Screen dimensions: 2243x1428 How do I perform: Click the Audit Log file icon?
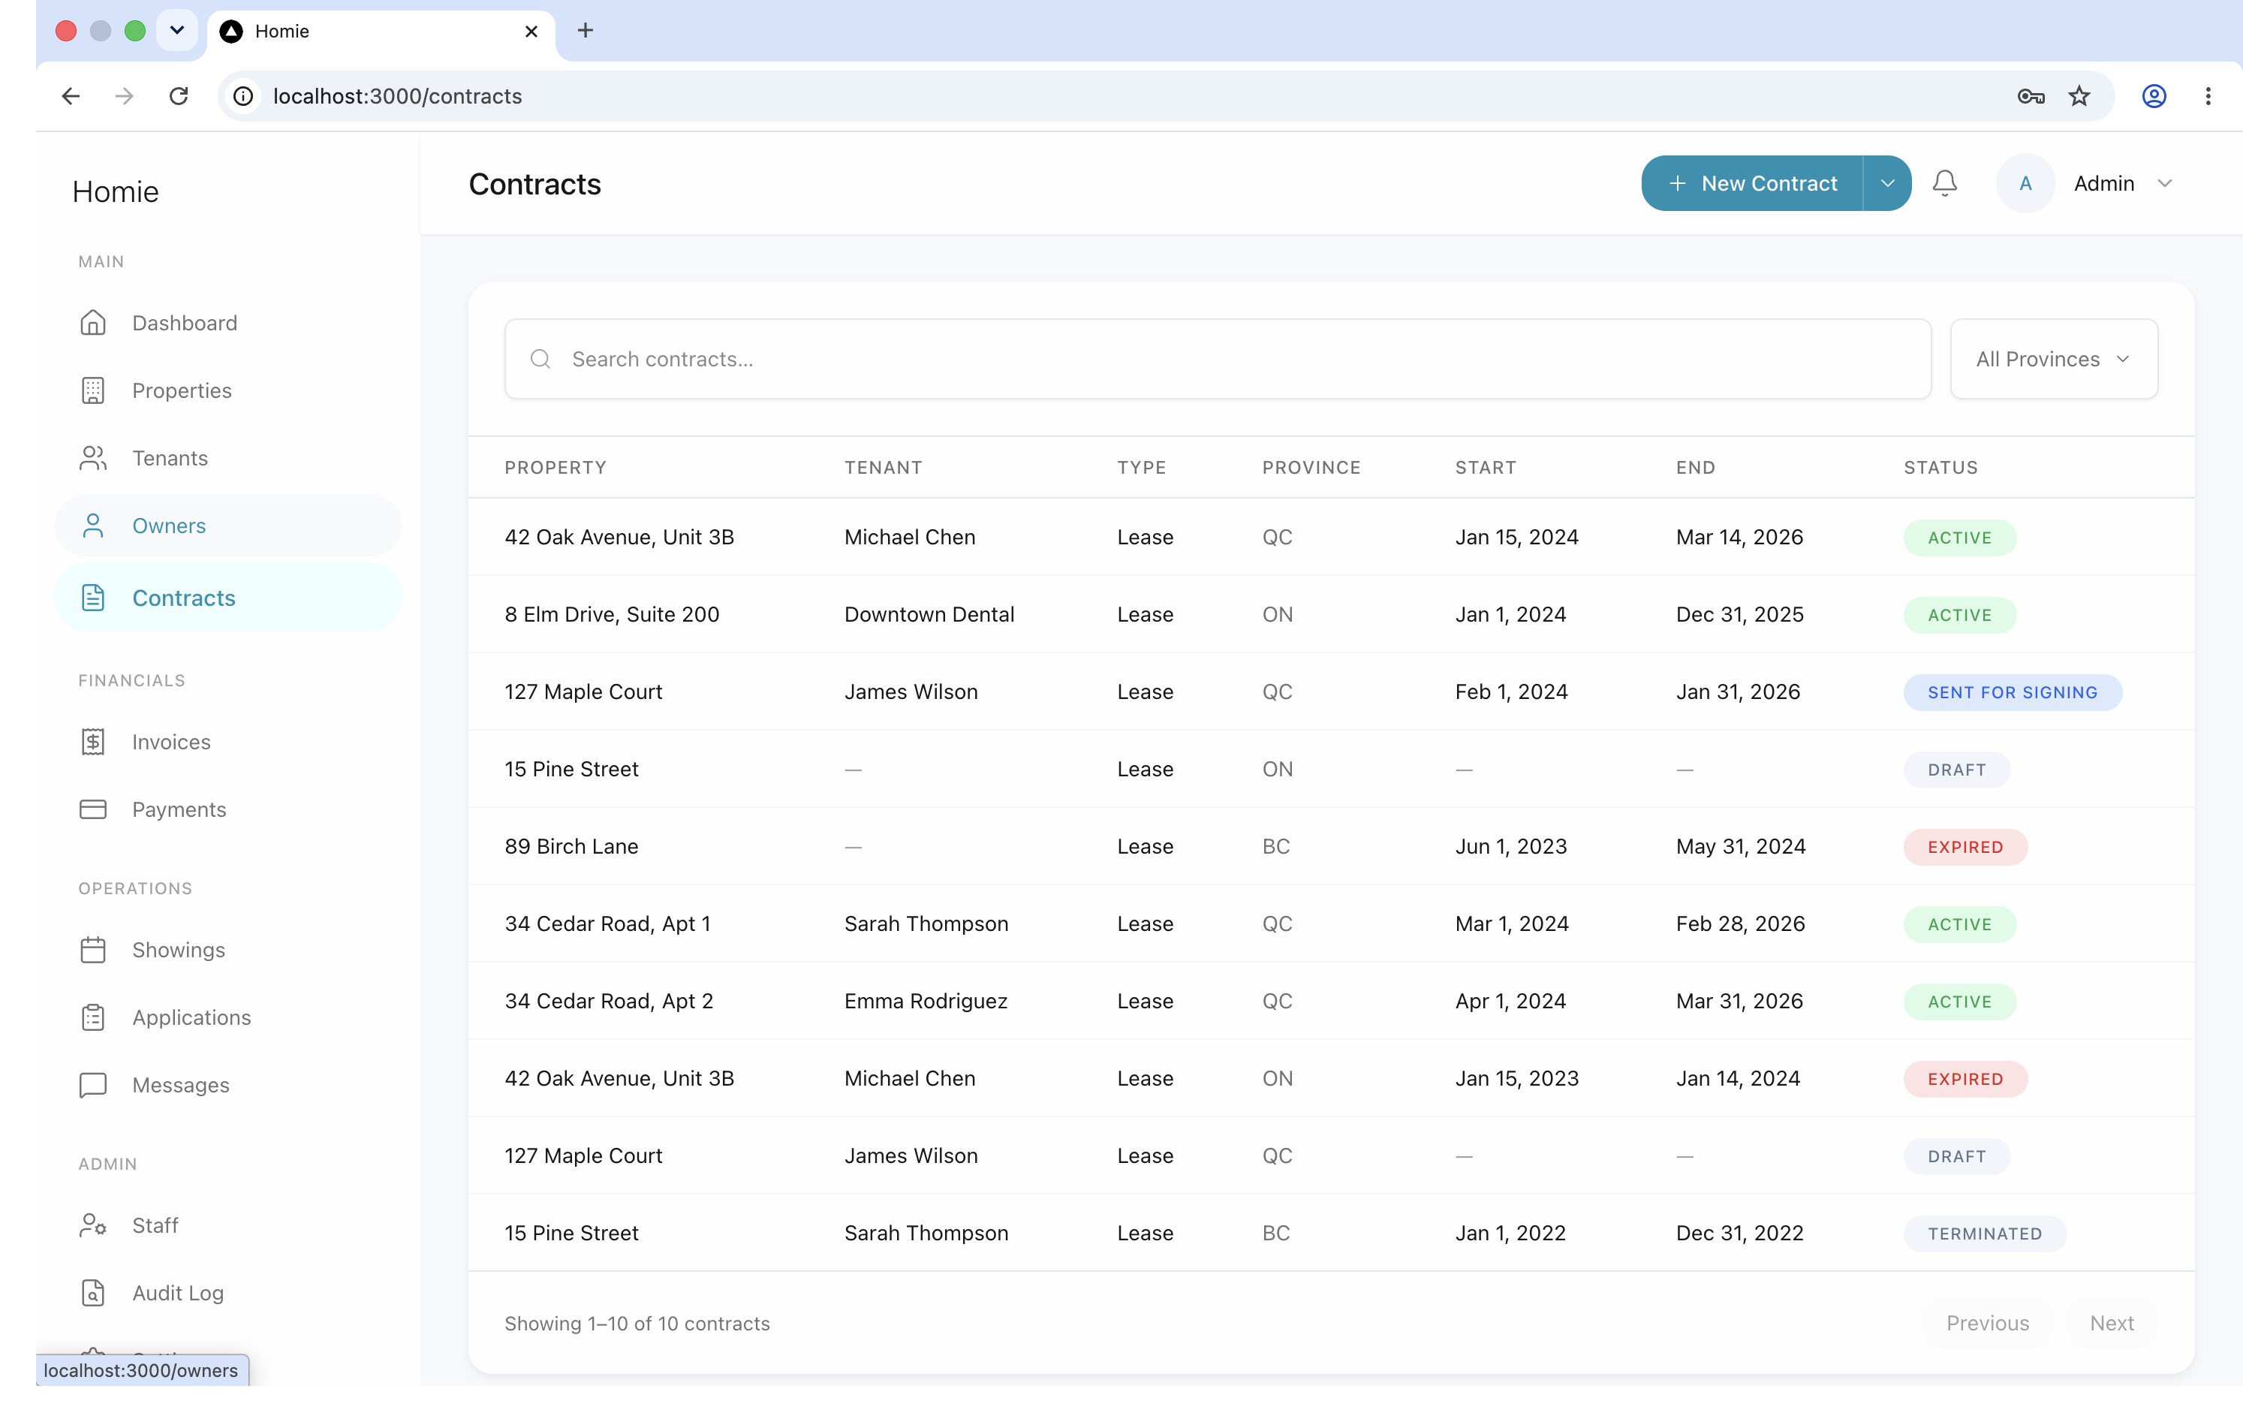pyautogui.click(x=93, y=1292)
